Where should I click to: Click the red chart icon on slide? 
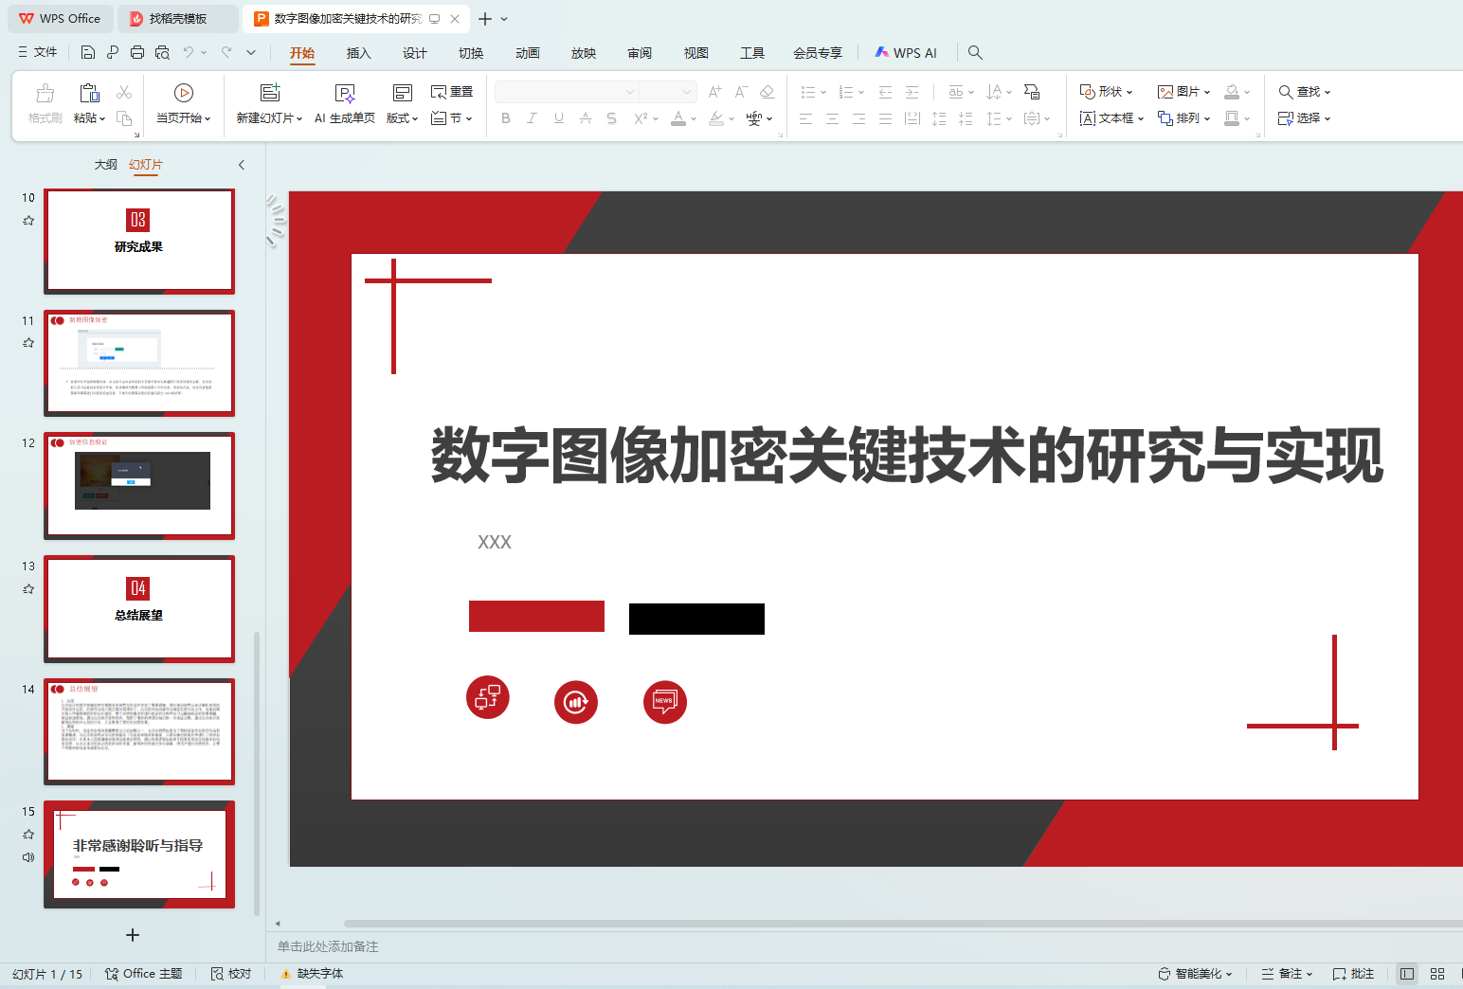576,702
